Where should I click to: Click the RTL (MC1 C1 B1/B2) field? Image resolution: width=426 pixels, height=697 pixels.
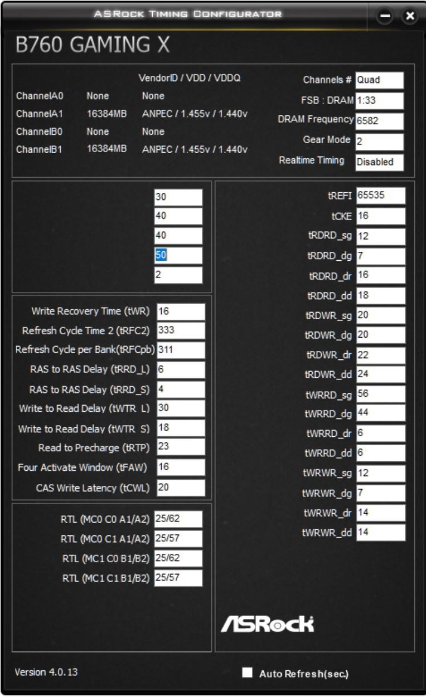[178, 578]
